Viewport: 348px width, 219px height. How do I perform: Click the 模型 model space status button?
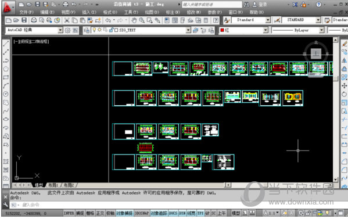click(236, 213)
